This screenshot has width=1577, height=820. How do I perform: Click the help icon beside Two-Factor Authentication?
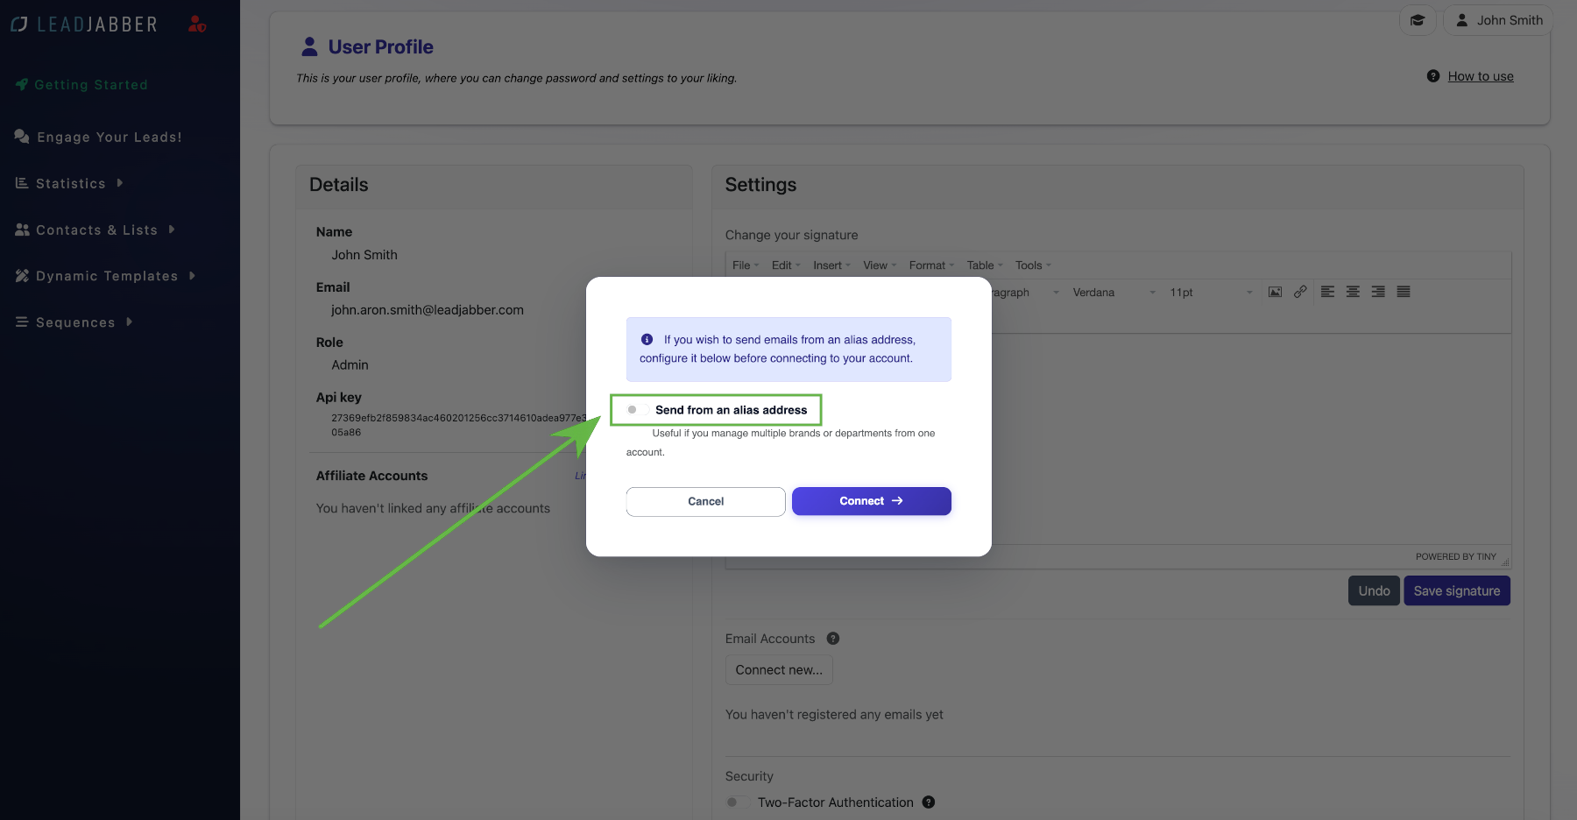point(929,802)
